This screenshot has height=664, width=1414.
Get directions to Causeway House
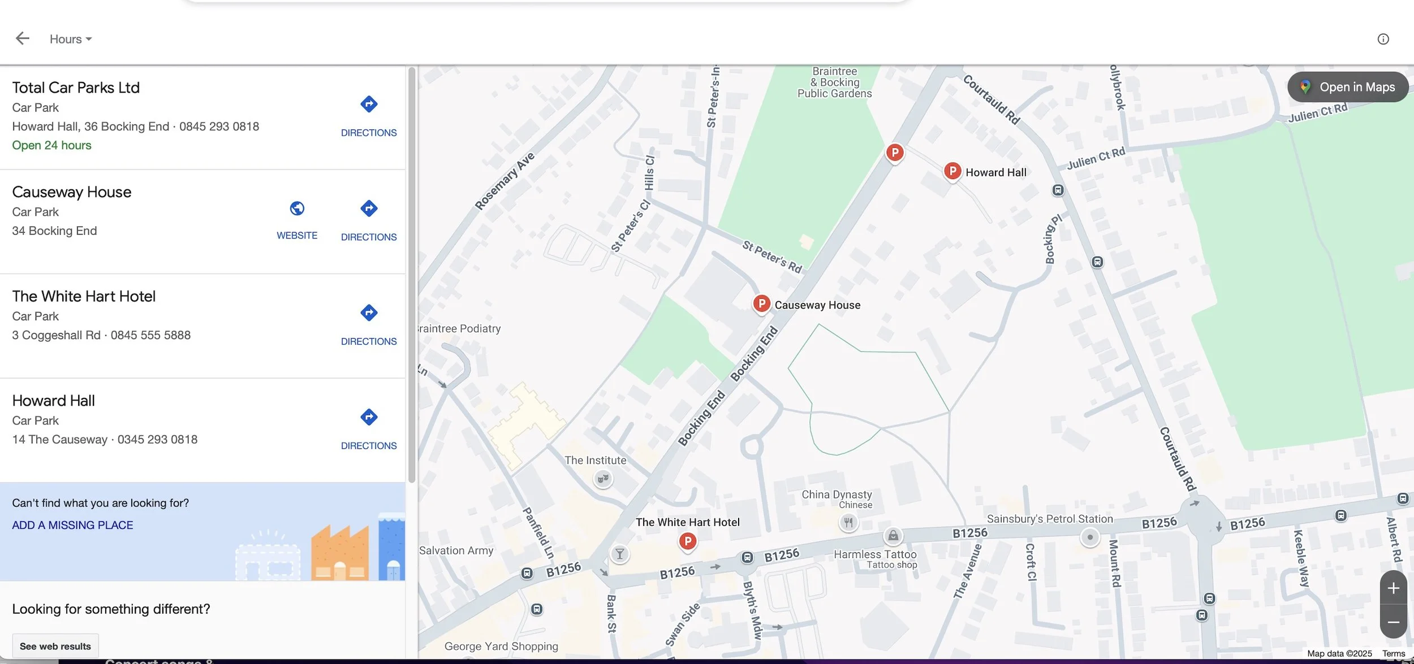click(x=369, y=219)
